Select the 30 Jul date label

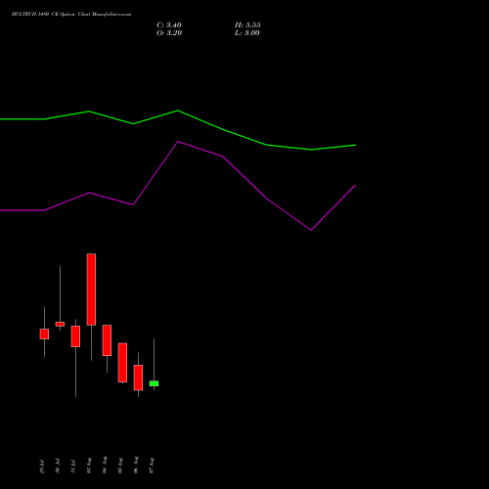tap(58, 467)
